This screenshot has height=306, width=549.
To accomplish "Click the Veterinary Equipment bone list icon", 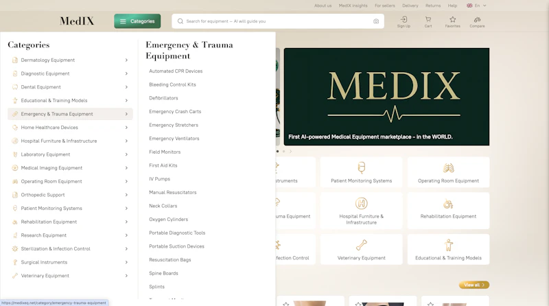I will (14, 276).
